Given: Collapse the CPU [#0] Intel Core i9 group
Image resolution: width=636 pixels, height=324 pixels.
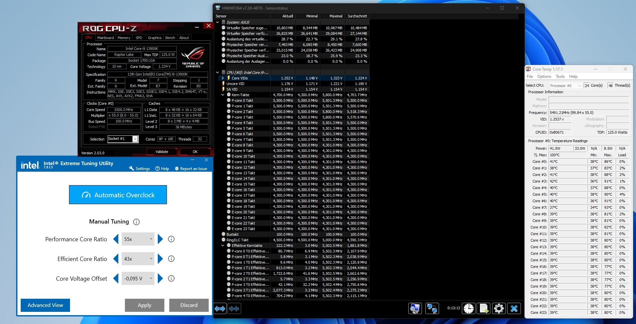Looking at the screenshot, I should point(217,73).
